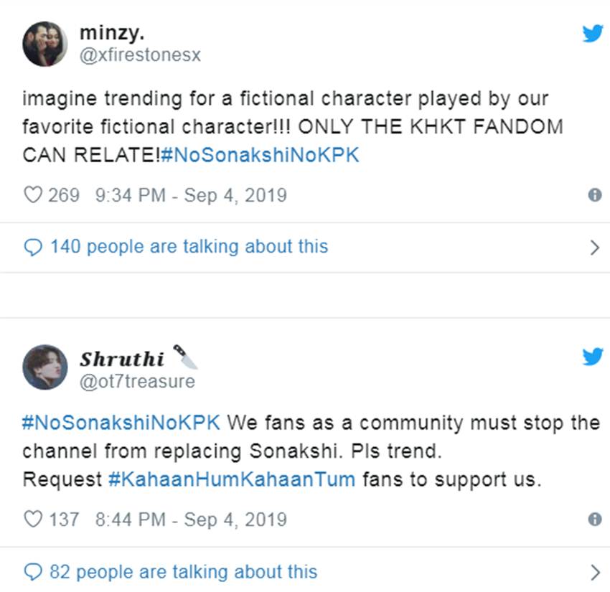Click speech bubble icon beside 140 people

(33, 248)
